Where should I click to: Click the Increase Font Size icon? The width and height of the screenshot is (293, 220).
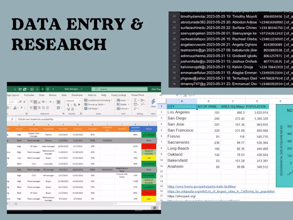[x=21, y=102]
